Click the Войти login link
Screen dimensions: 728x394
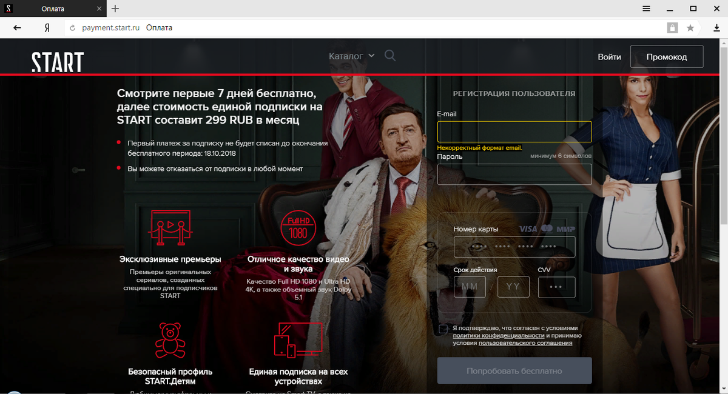(x=609, y=56)
